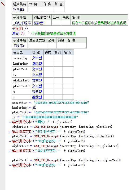This screenshot has width=136, height=190.
Task: Toggle the 易包 cell for _启动子程序
Action: 66,23
